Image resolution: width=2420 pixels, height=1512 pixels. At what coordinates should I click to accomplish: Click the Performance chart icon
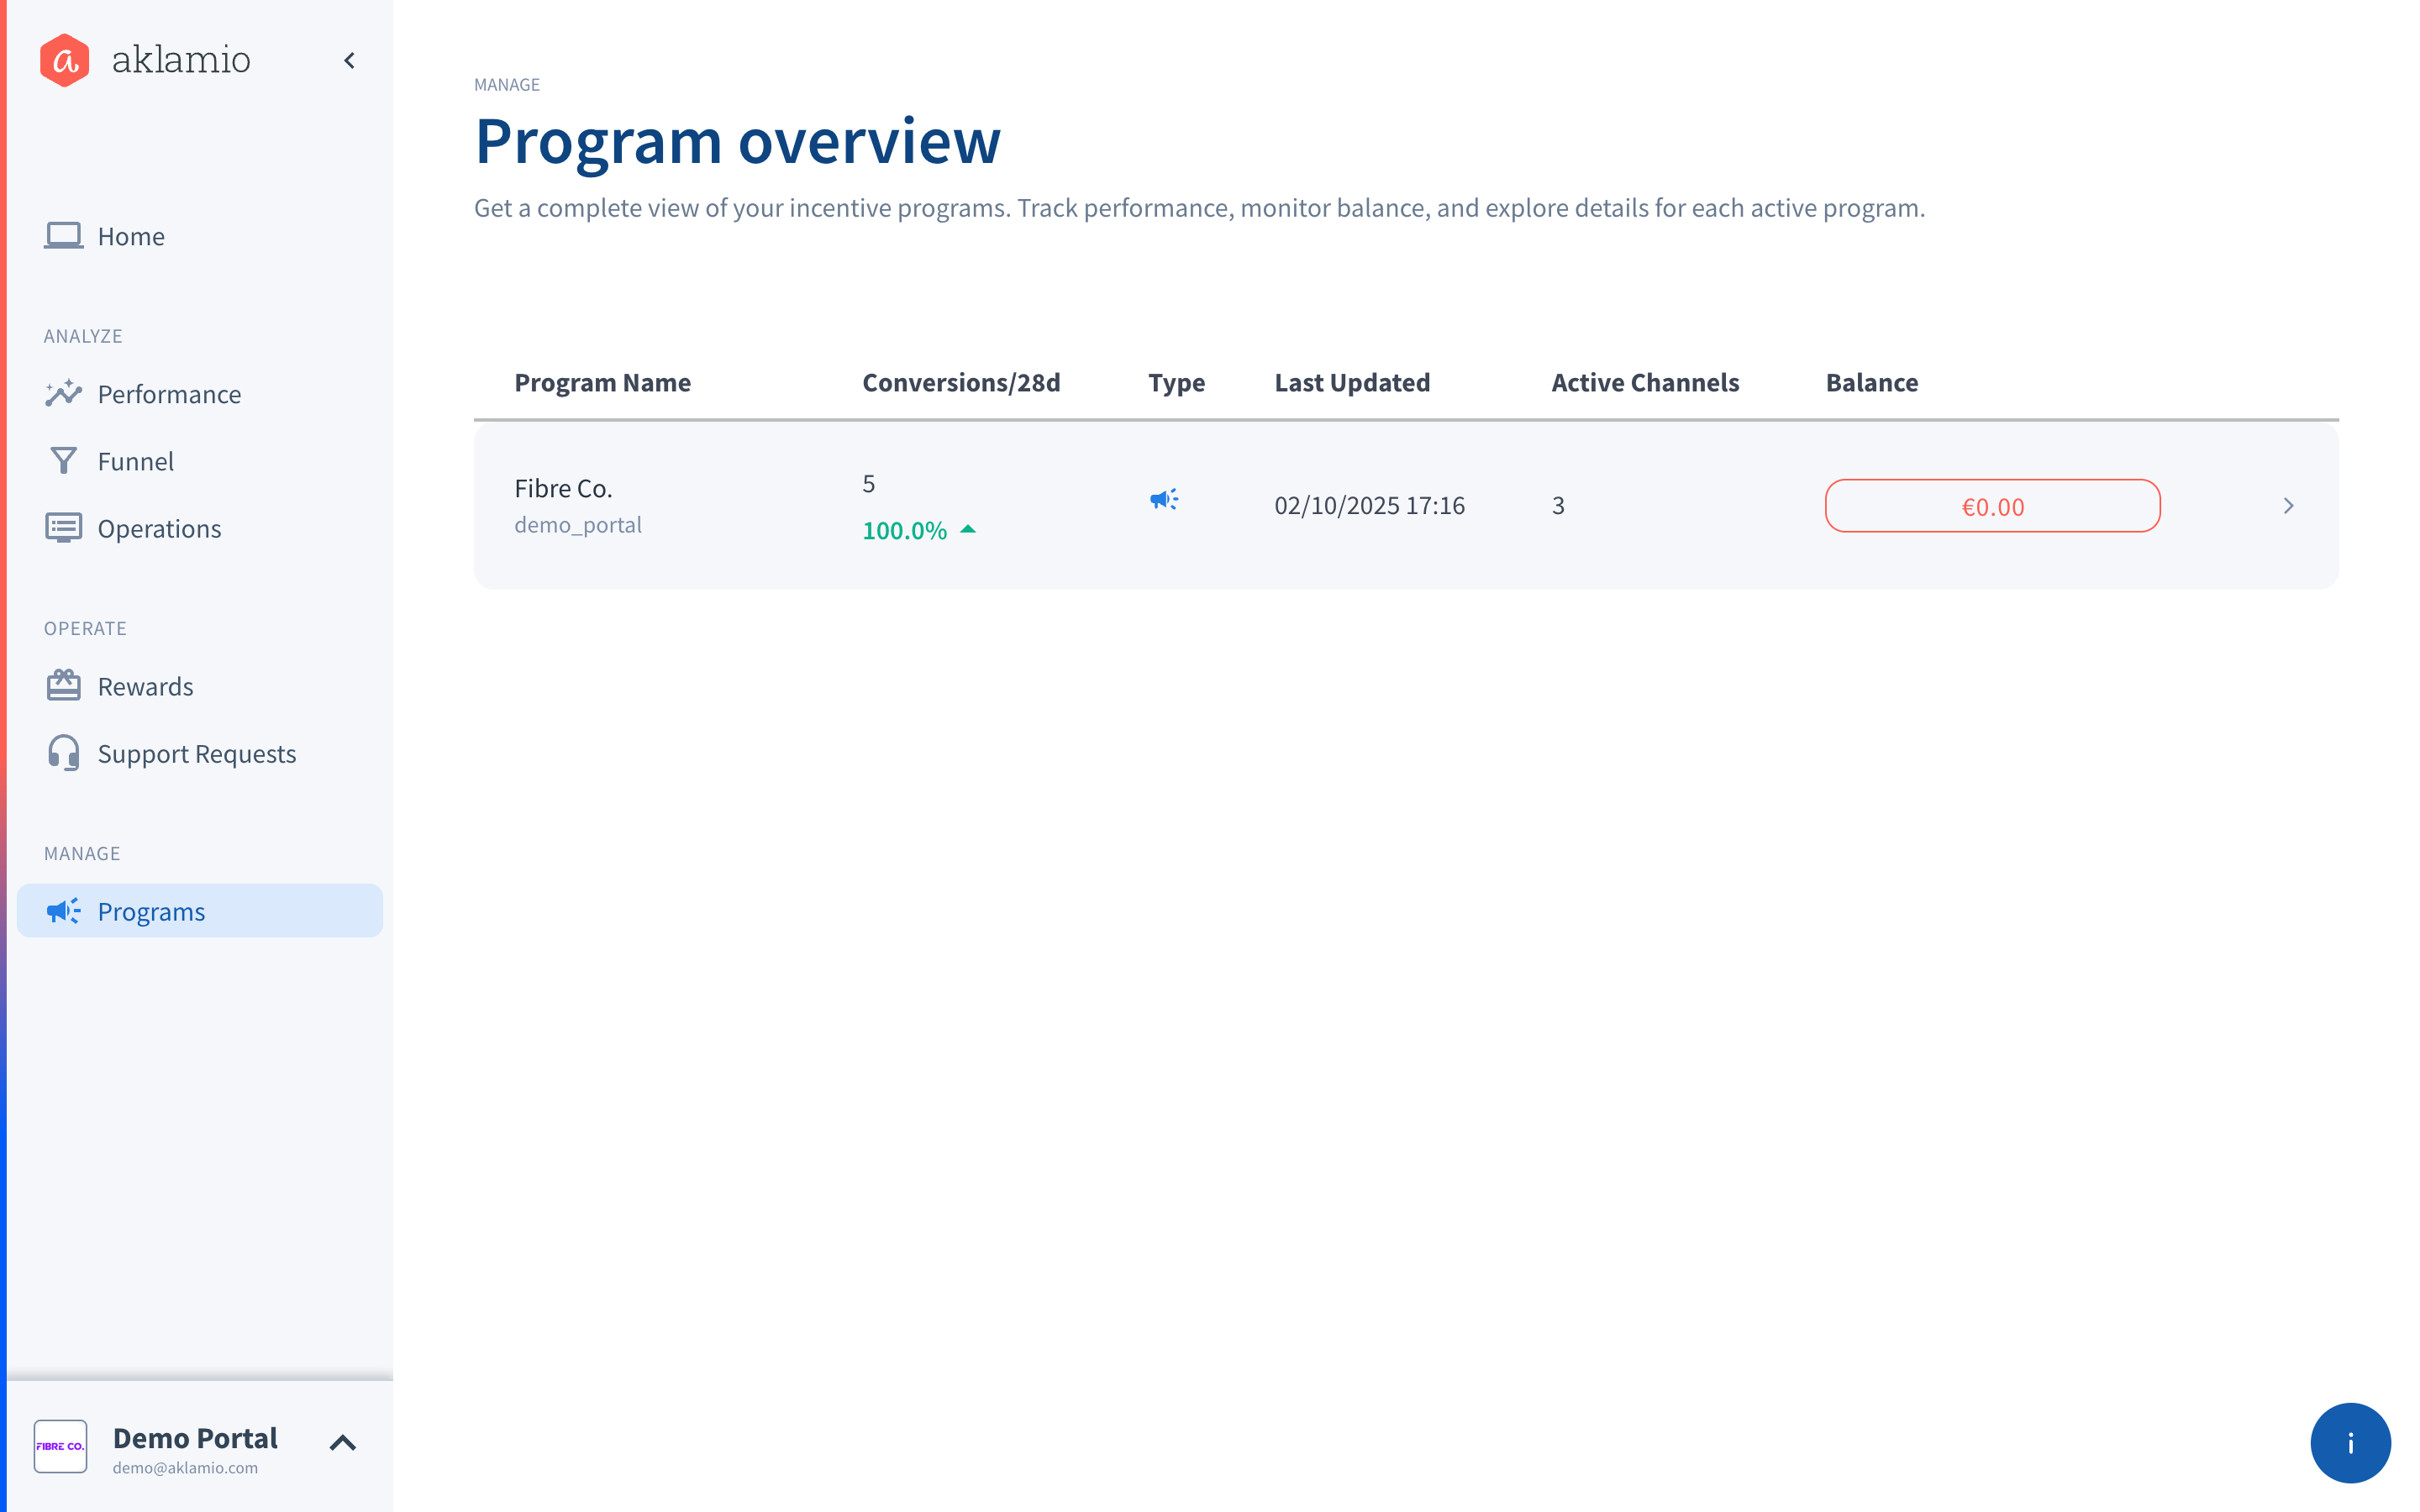[x=63, y=393]
